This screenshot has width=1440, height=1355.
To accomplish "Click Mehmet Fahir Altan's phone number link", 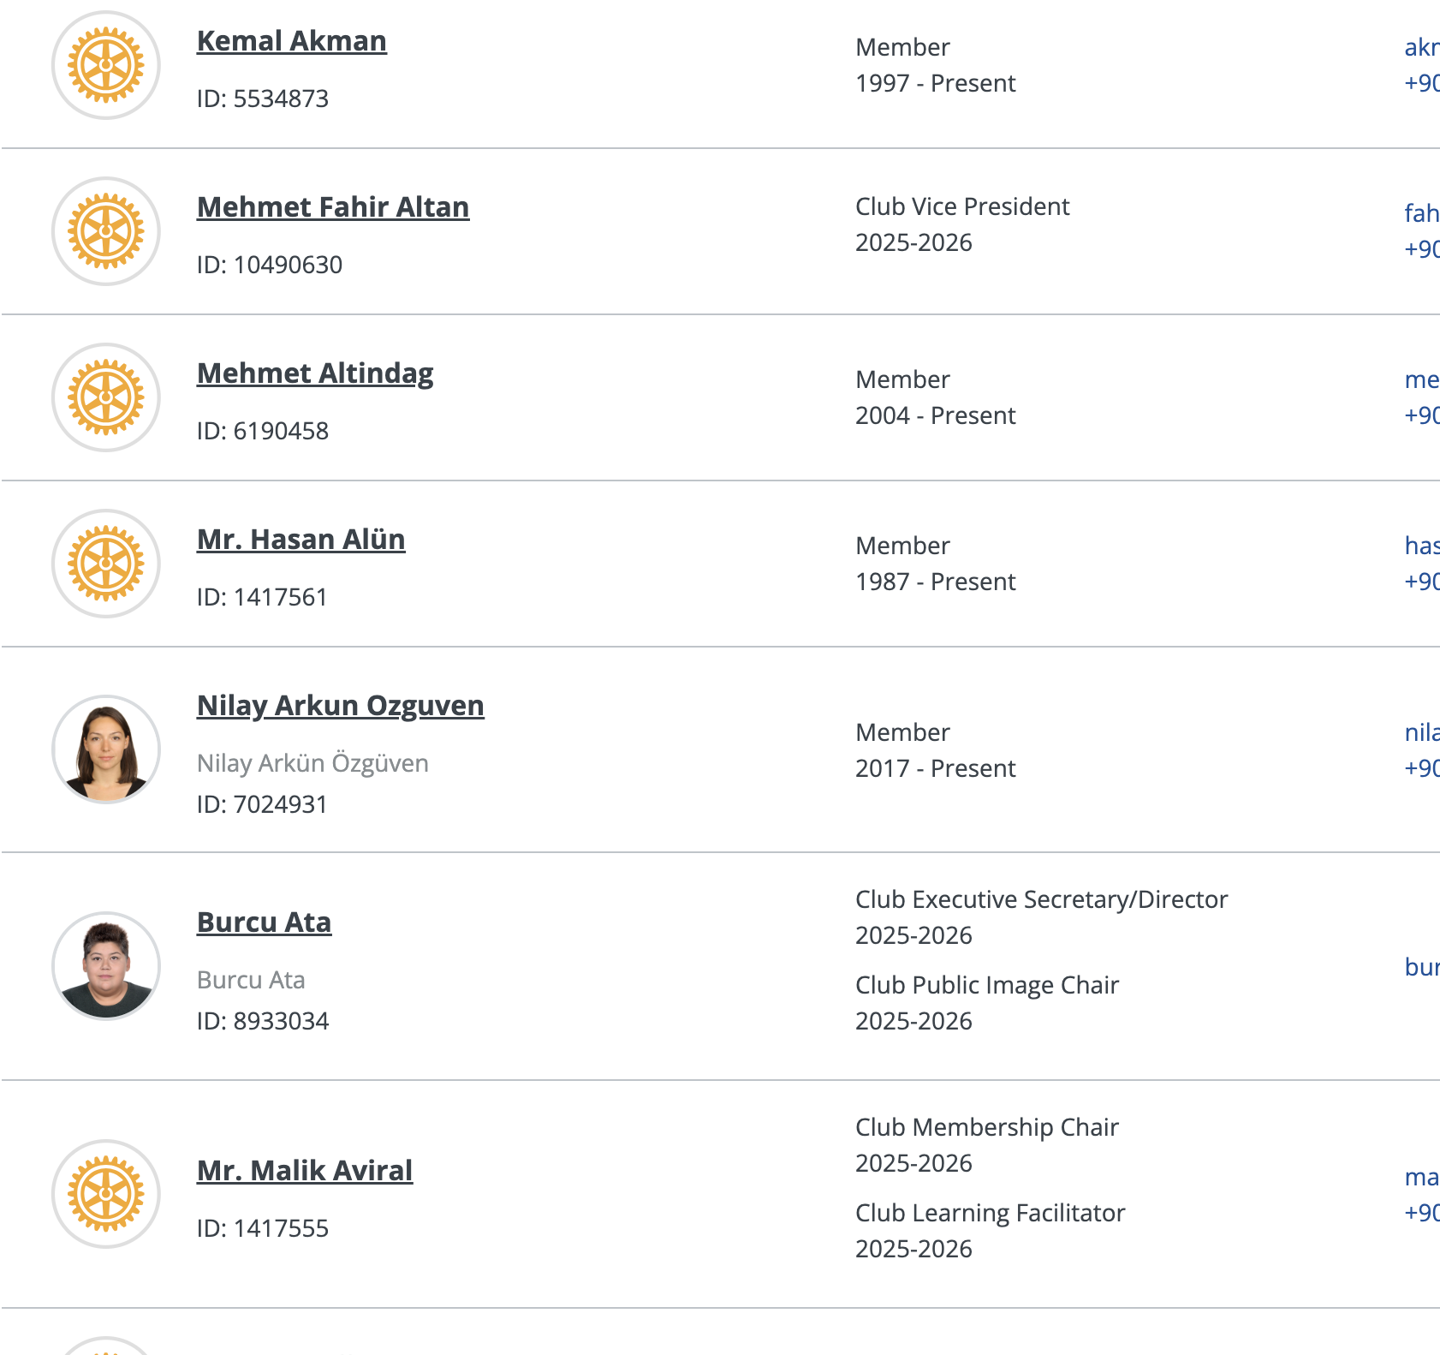I will (x=1421, y=249).
